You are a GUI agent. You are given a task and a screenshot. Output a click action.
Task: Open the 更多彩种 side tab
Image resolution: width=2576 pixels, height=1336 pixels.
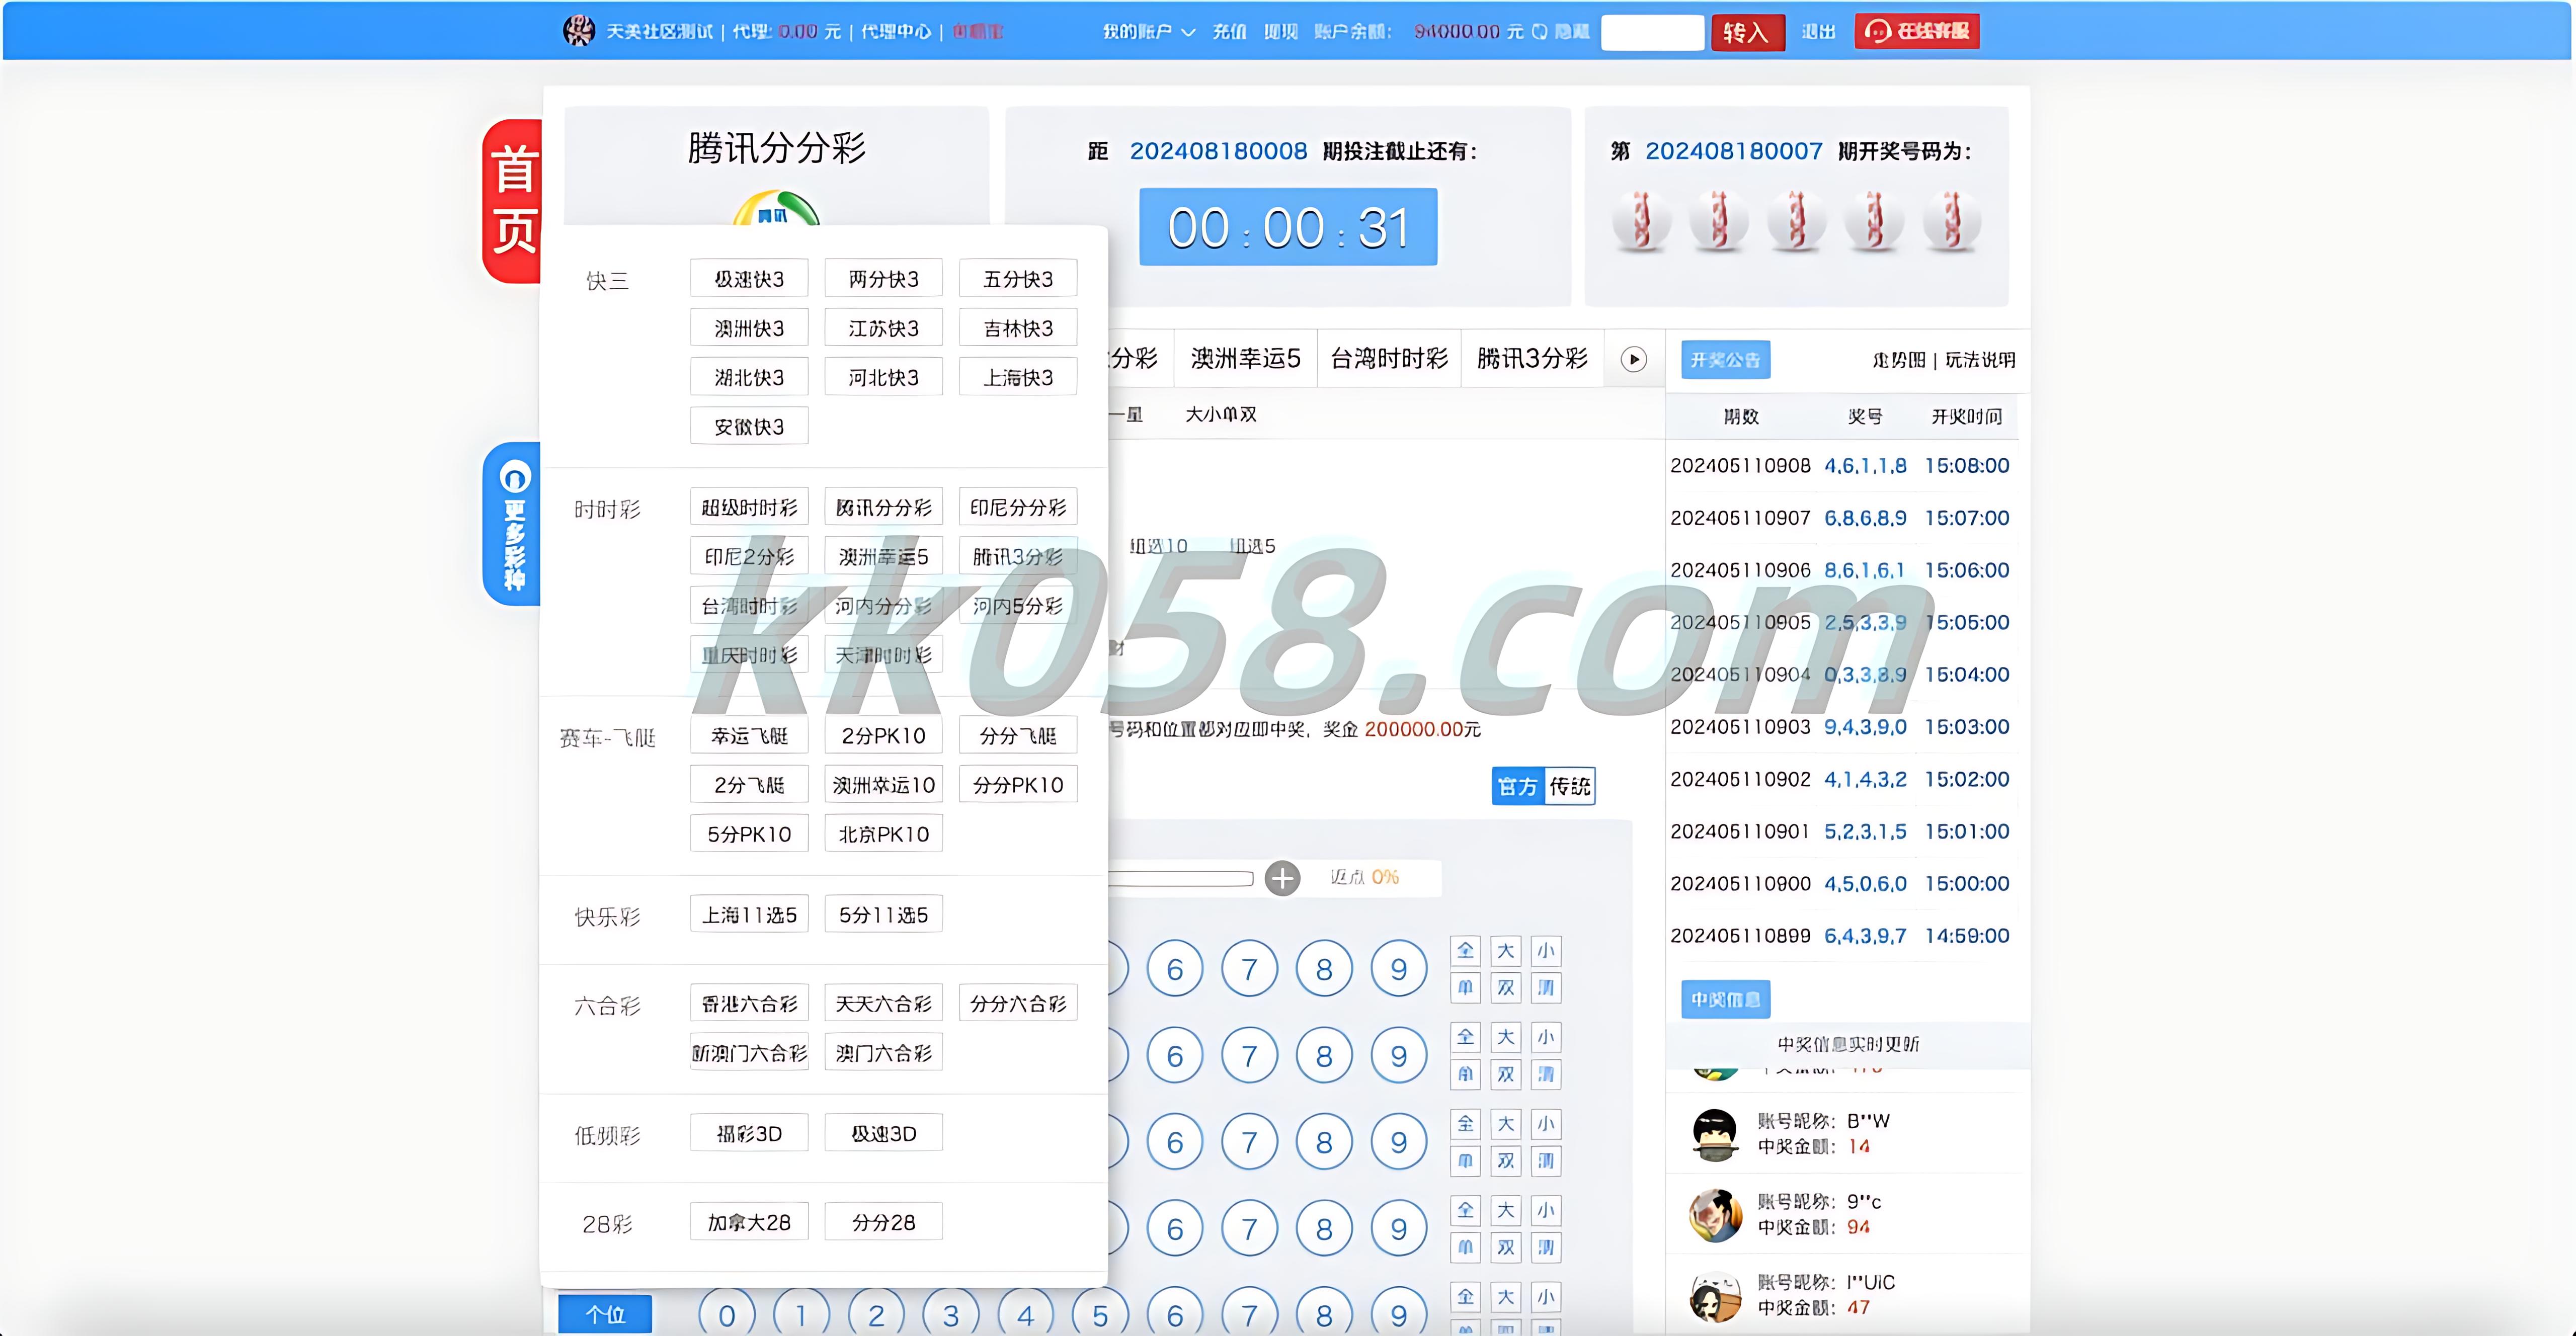click(x=512, y=523)
